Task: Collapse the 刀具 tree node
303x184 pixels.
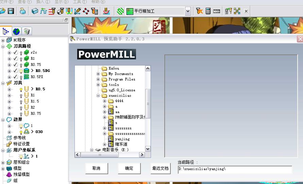Action: [x=3, y=83]
